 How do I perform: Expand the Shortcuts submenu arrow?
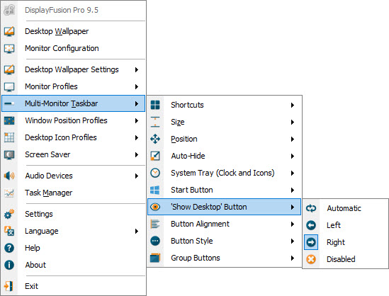[x=293, y=105]
